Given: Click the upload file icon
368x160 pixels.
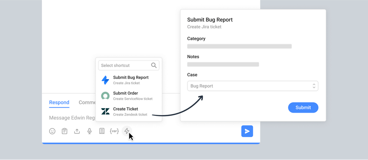Looking at the screenshot, I should [77, 131].
